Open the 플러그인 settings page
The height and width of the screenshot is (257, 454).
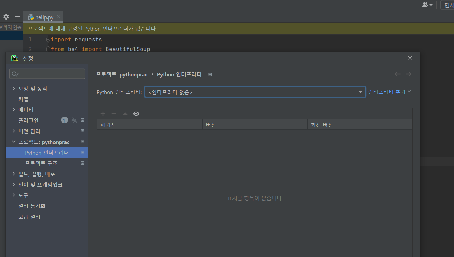(x=28, y=120)
